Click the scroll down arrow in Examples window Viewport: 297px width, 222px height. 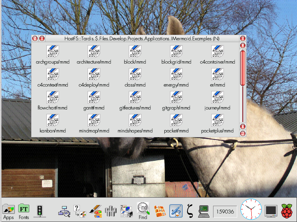[x=243, y=127]
